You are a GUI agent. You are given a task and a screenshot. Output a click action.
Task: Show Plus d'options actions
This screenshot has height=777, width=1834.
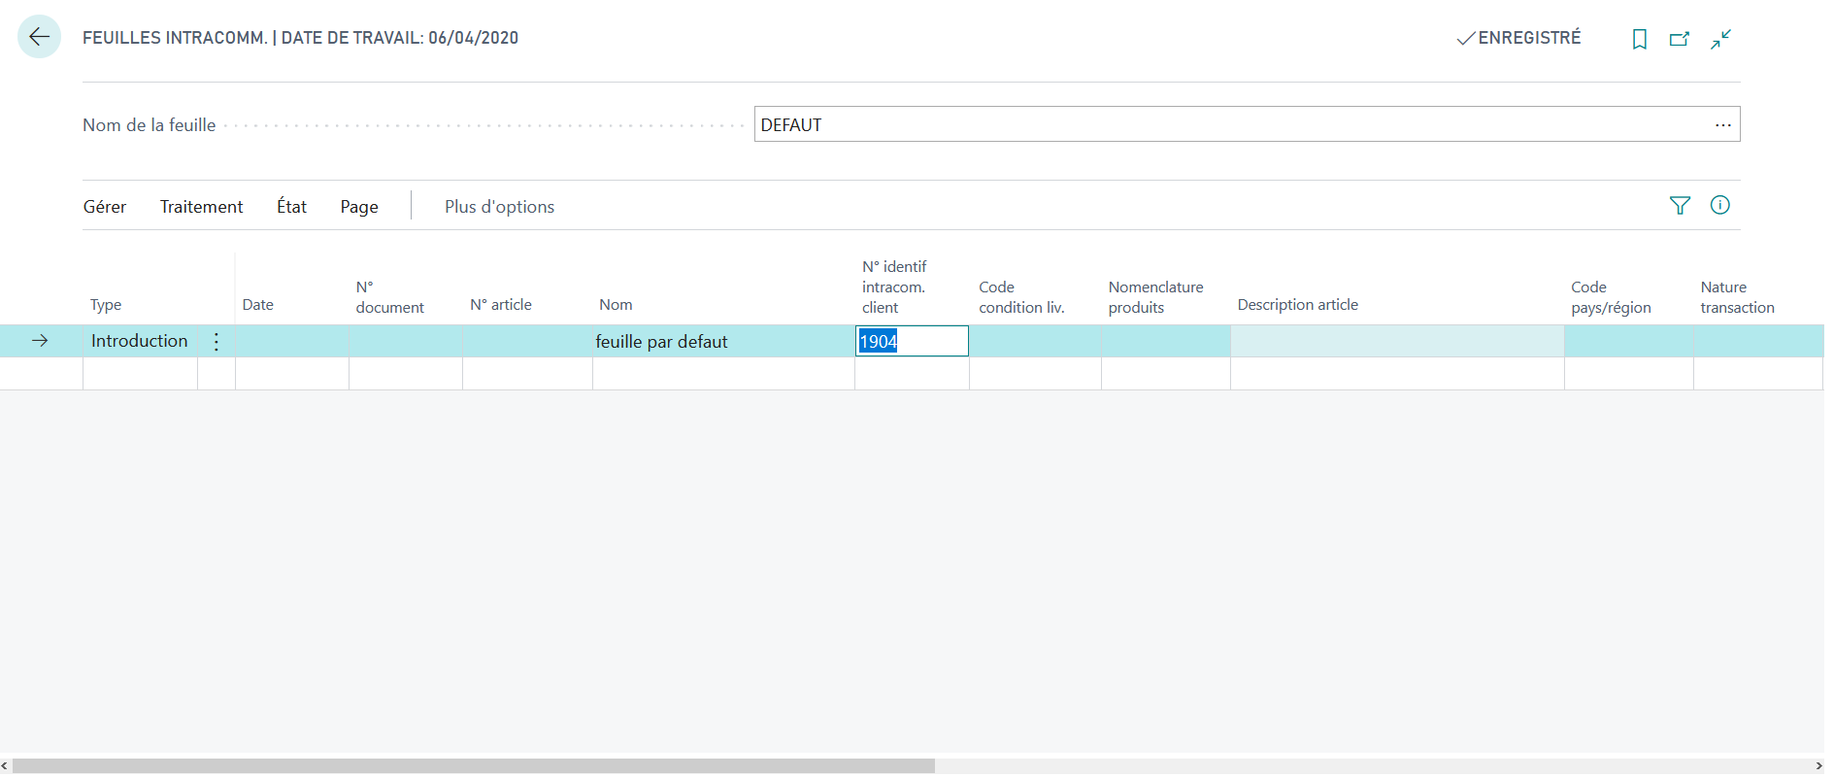pos(499,207)
